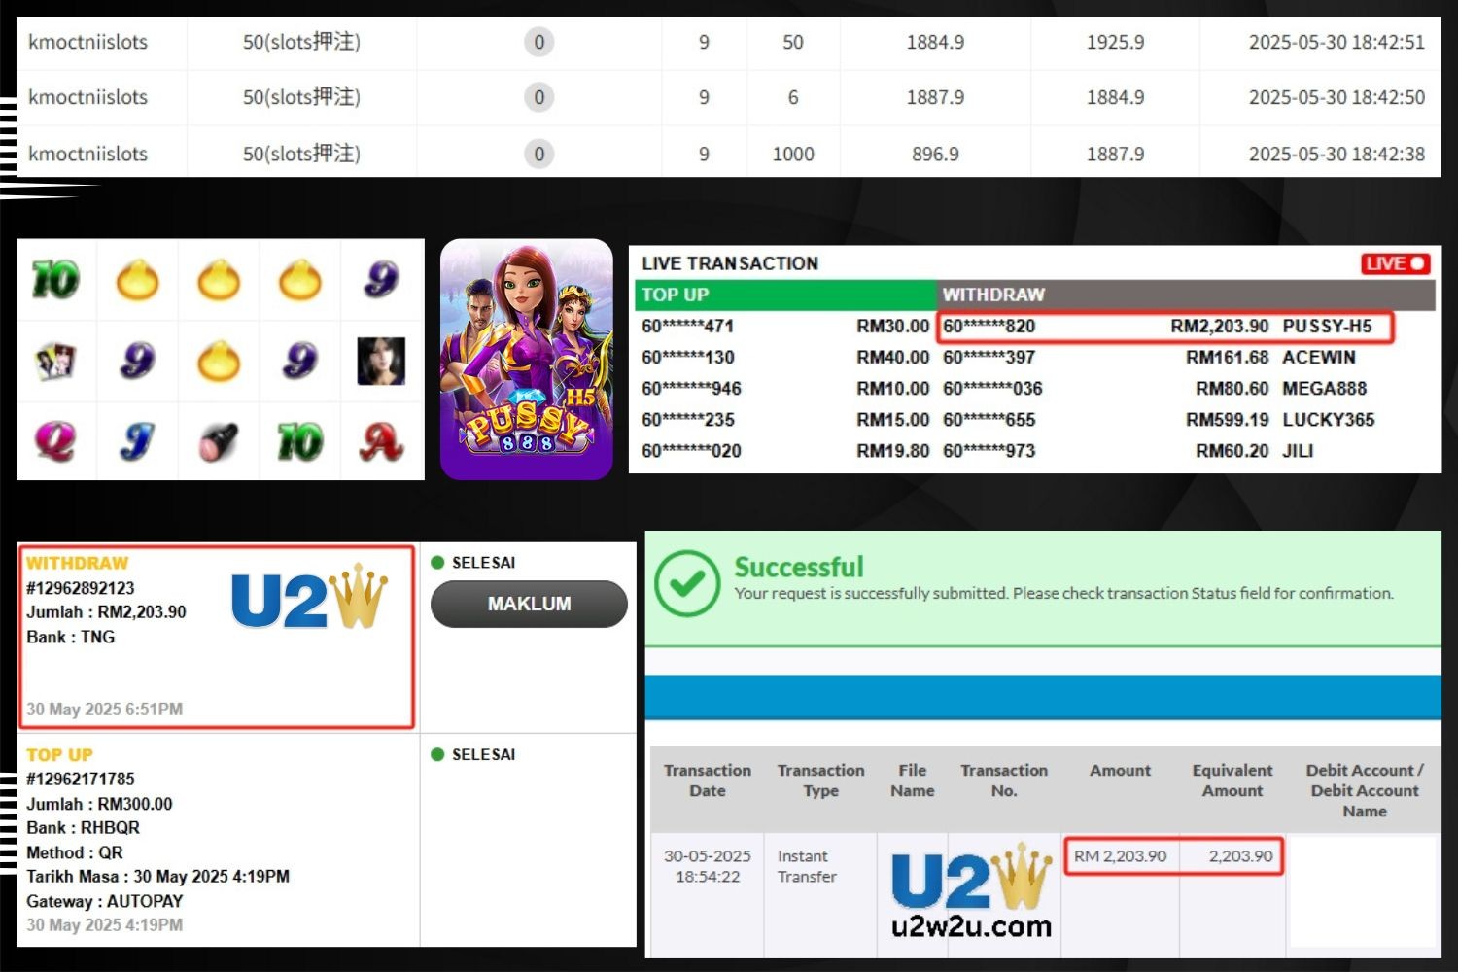Click the green dot beside SELESAI in top up card
This screenshot has width=1458, height=972.
pyautogui.click(x=437, y=754)
